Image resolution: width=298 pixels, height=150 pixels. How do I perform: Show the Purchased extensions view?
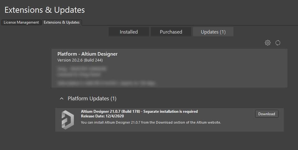171,32
